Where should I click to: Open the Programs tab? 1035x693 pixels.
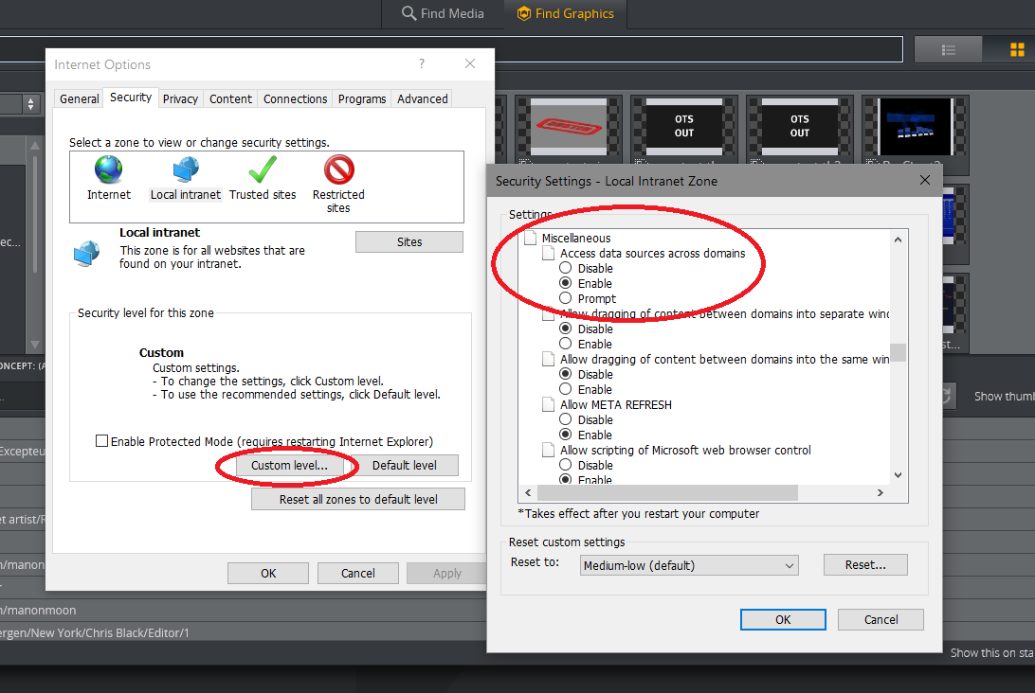coord(362,98)
